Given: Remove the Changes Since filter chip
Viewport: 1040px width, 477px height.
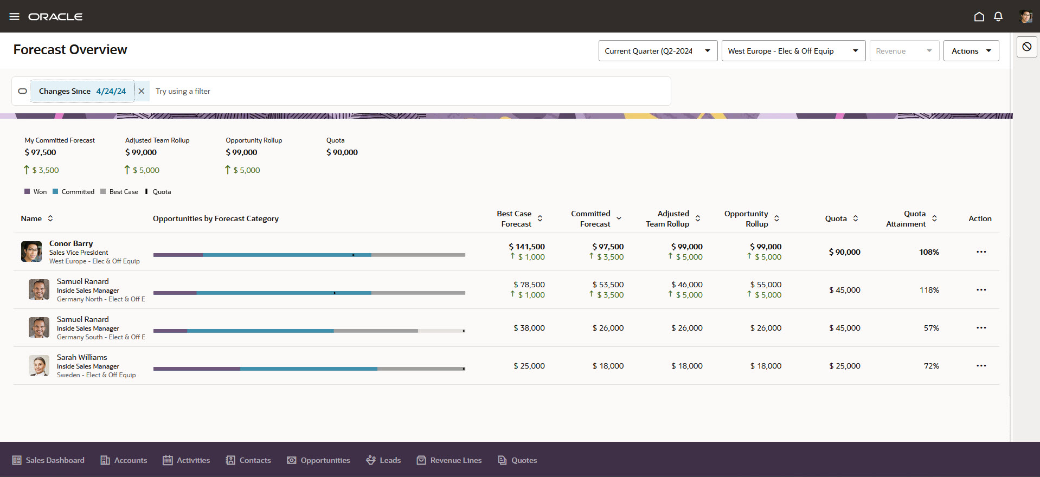Looking at the screenshot, I should (142, 91).
